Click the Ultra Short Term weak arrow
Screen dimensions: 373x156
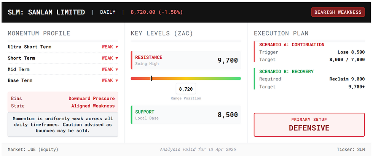[x=116, y=47]
